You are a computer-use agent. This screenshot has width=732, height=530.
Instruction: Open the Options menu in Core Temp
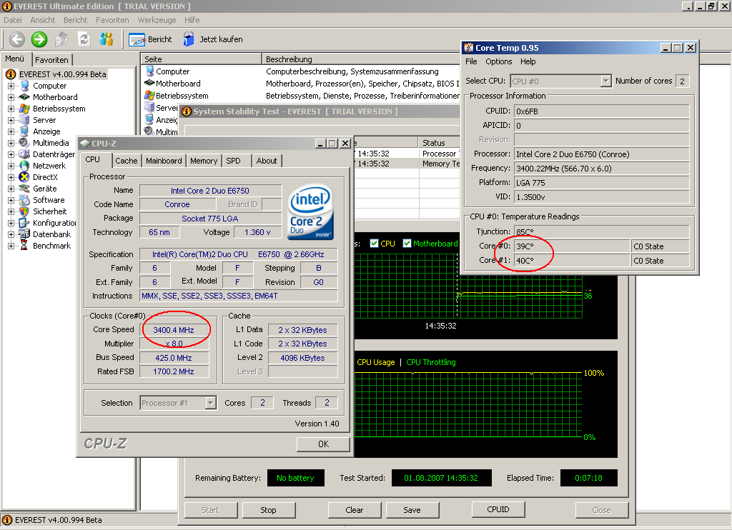498,61
